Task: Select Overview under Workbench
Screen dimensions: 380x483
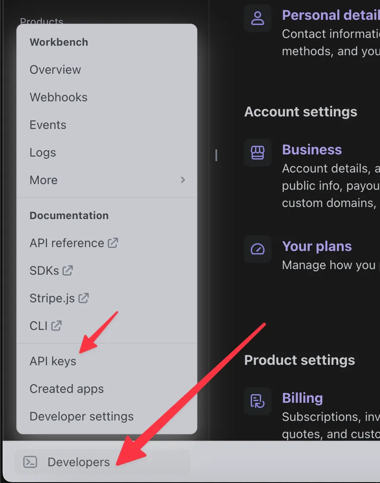Action: pyautogui.click(x=55, y=69)
